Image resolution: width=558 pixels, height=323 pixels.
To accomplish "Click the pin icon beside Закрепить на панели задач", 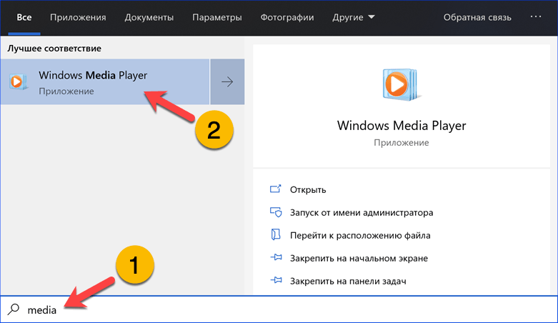I will [x=276, y=281].
